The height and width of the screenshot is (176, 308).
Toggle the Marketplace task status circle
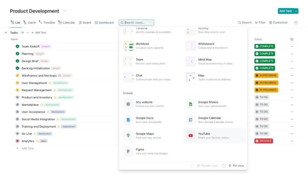pyautogui.click(x=18, y=105)
